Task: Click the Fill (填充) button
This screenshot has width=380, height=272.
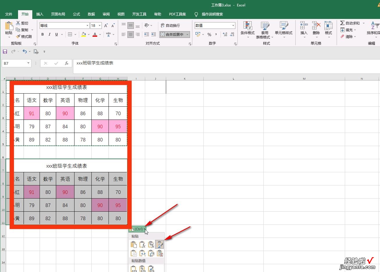Action: (x=348, y=30)
